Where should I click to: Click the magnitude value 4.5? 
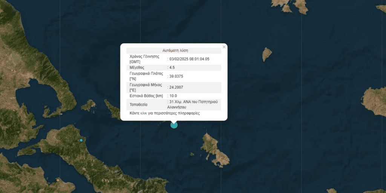tap(172, 67)
